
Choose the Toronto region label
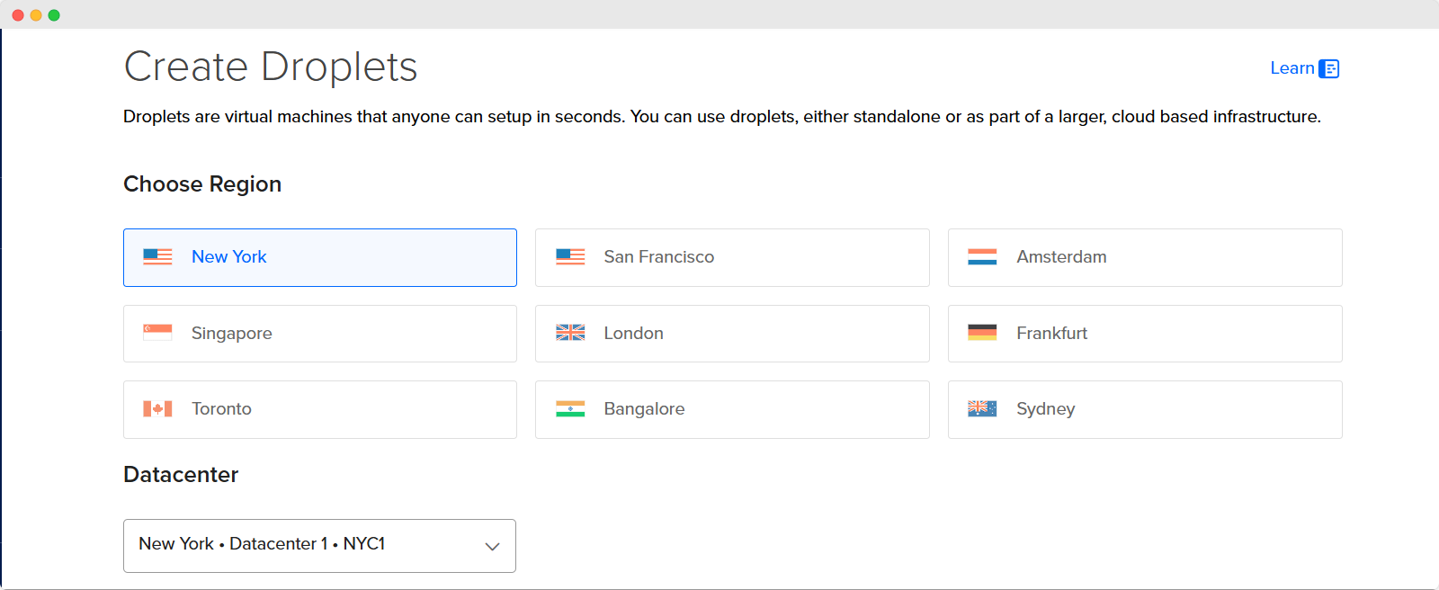point(221,409)
